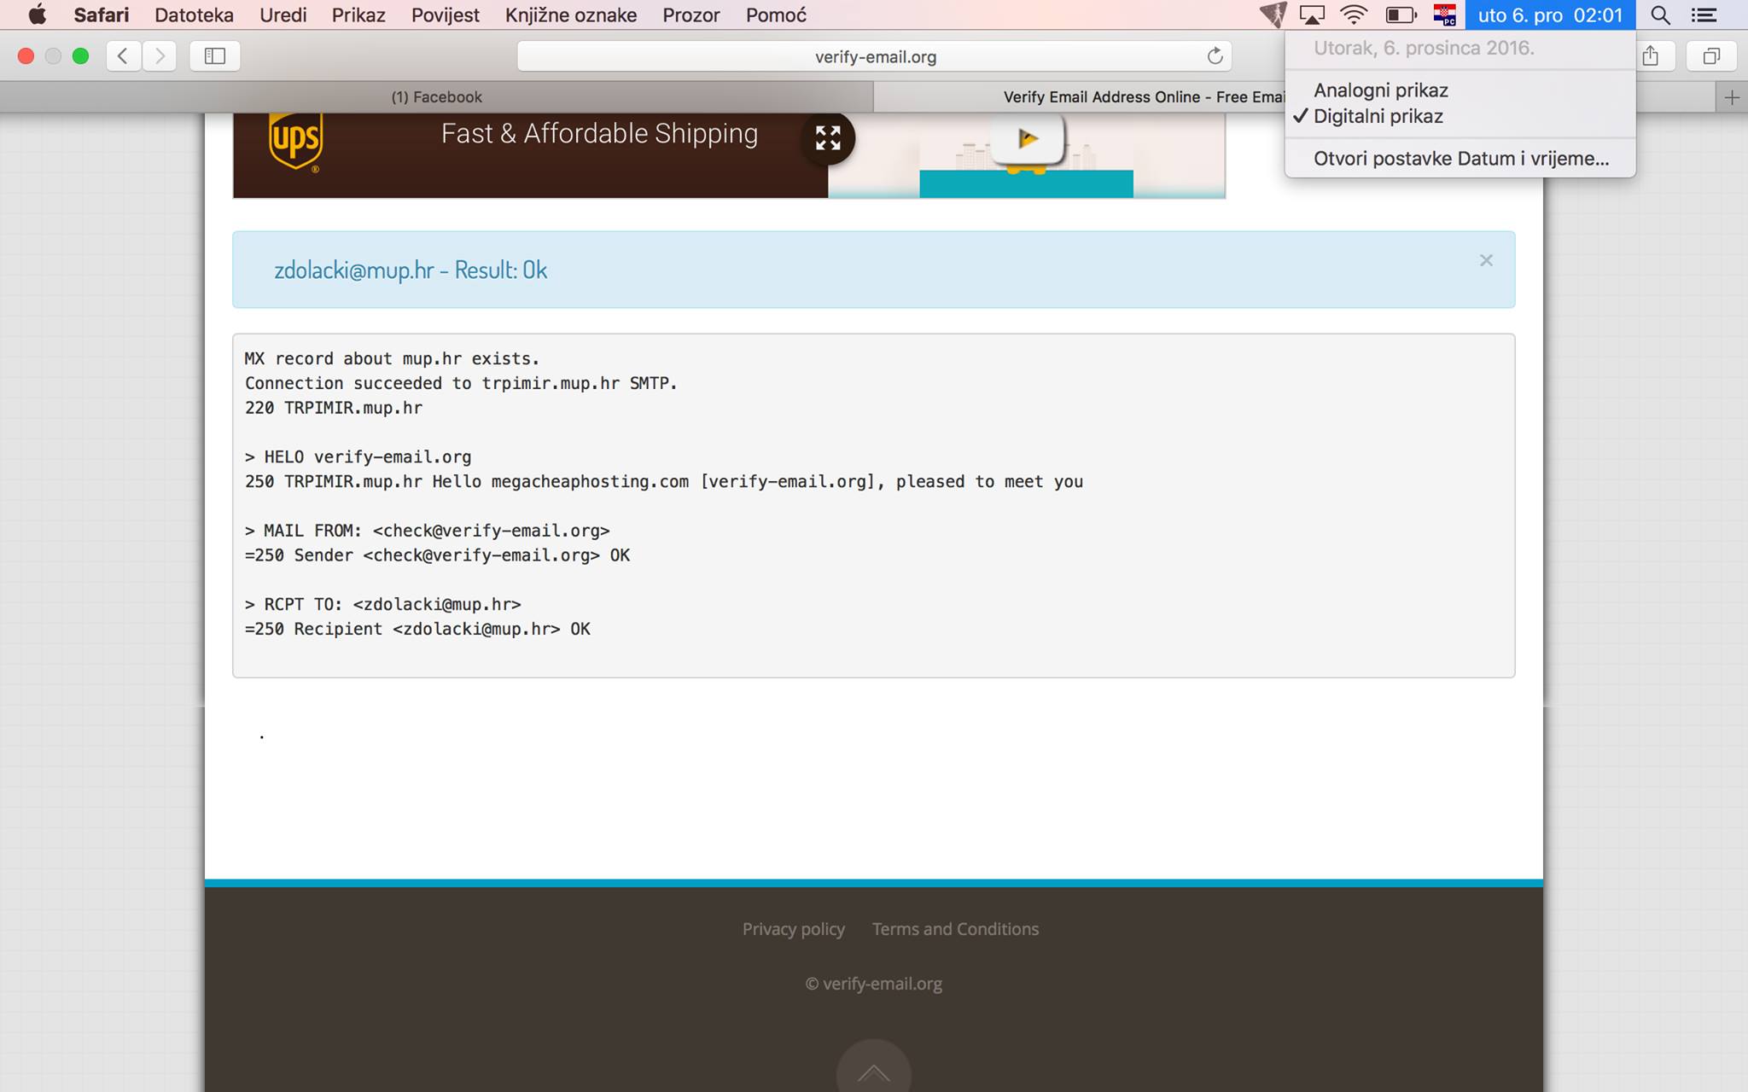Select Analogni prikaz clock option
The image size is (1748, 1092).
(x=1380, y=90)
